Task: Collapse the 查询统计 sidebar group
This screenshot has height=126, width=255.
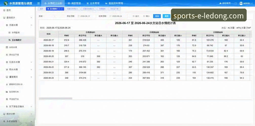Action: (x=31, y=18)
